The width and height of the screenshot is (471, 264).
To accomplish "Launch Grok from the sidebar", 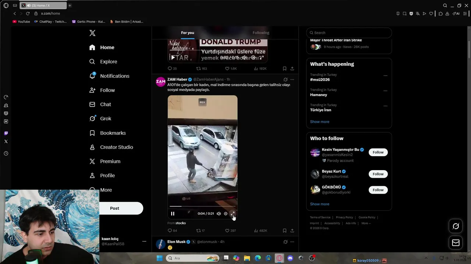I will pyautogui.click(x=100, y=118).
